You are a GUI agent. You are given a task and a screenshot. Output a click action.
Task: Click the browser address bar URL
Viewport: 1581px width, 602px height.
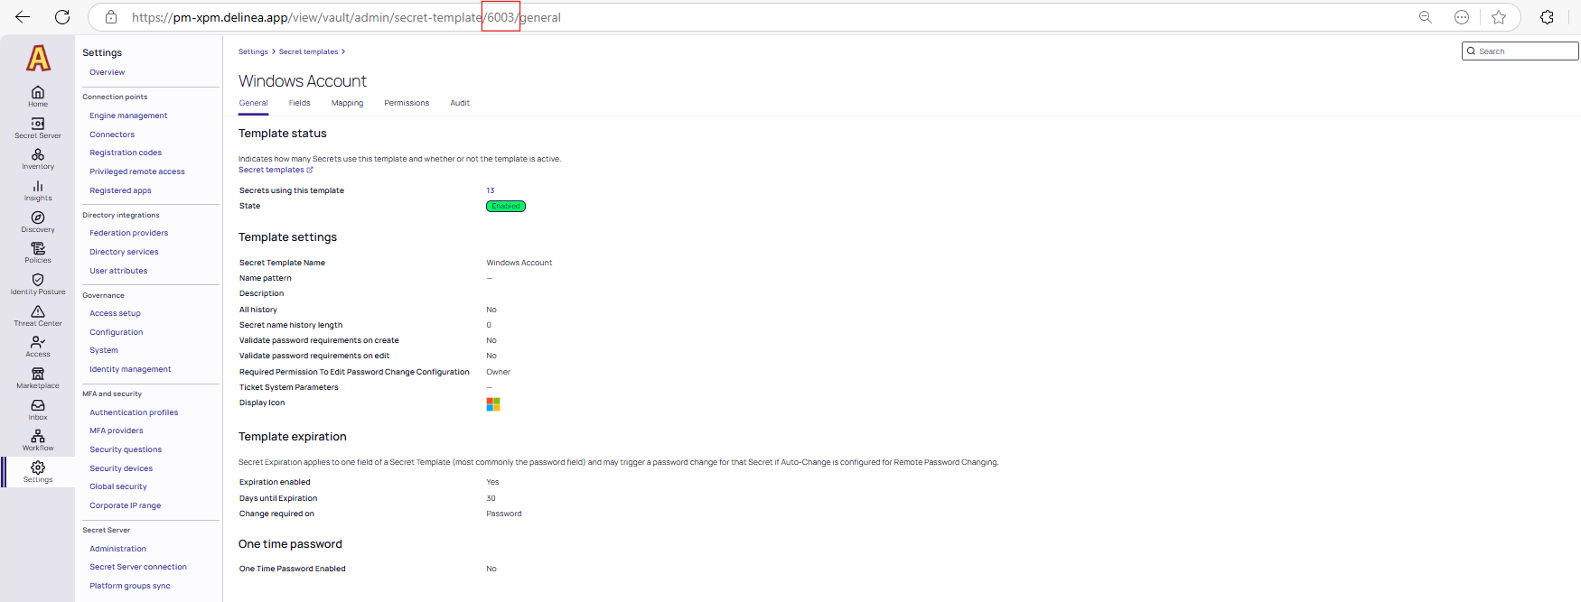346,17
